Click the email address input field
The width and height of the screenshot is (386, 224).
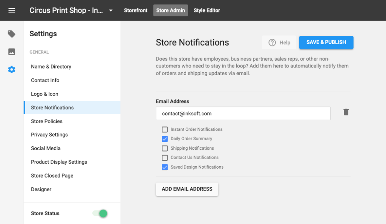243,114
